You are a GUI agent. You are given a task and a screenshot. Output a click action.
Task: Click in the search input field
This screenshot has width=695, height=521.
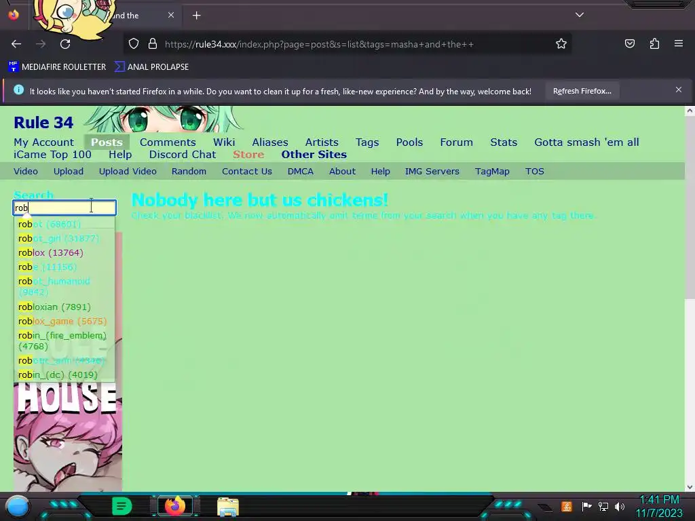coord(64,208)
